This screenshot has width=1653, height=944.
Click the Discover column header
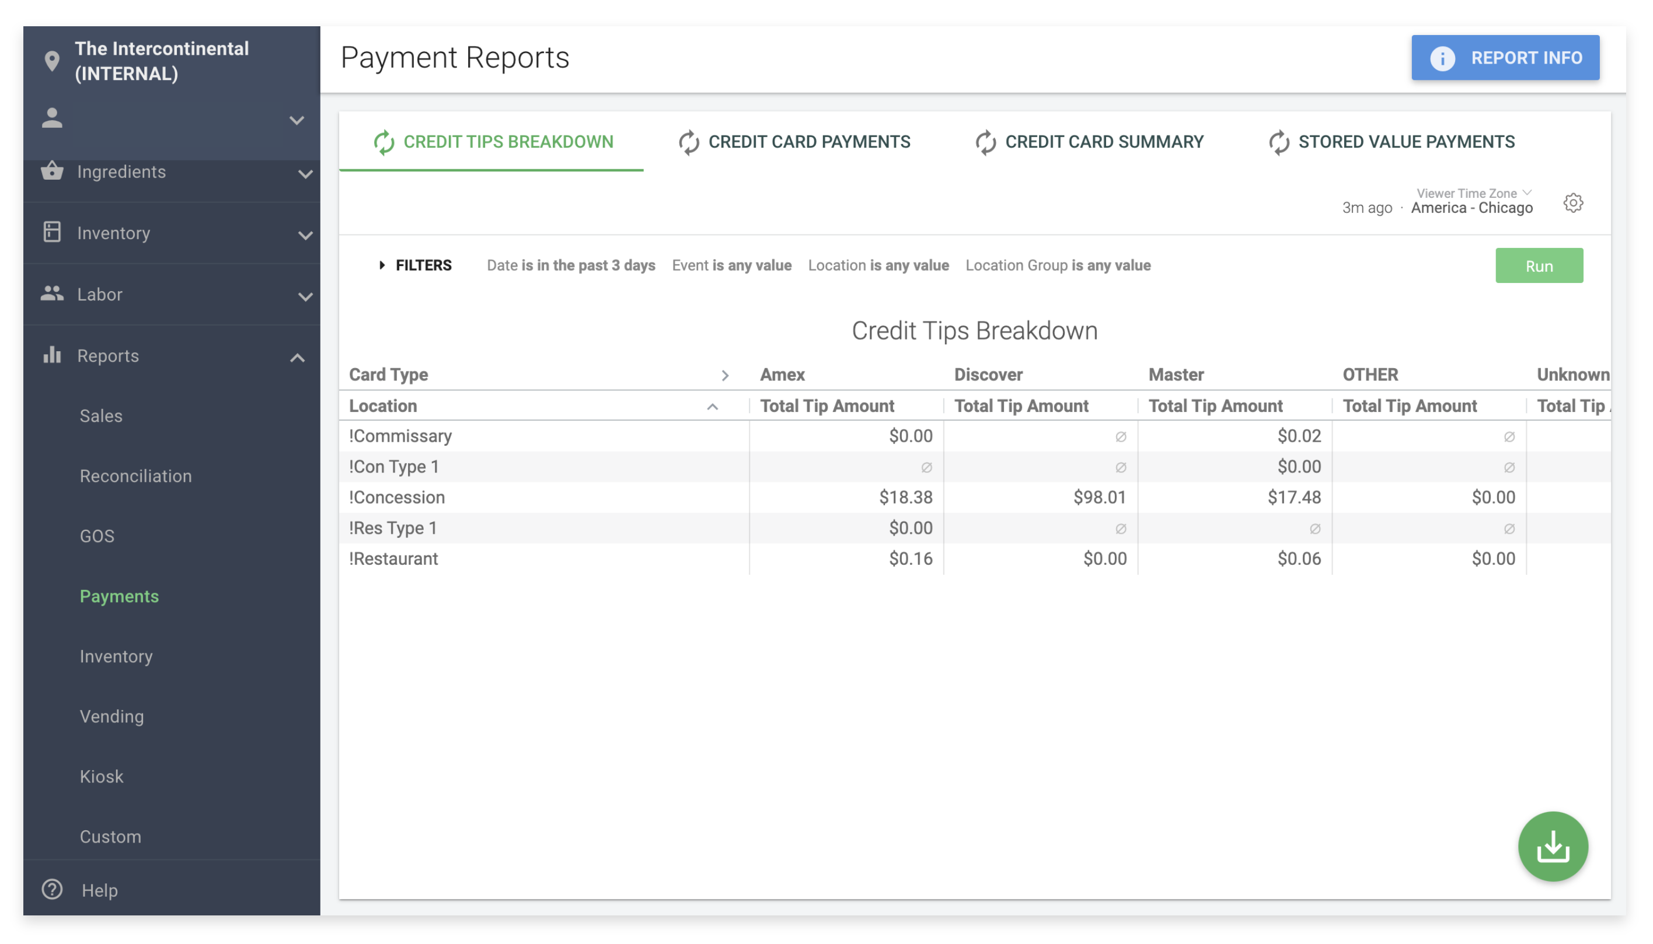(x=988, y=375)
